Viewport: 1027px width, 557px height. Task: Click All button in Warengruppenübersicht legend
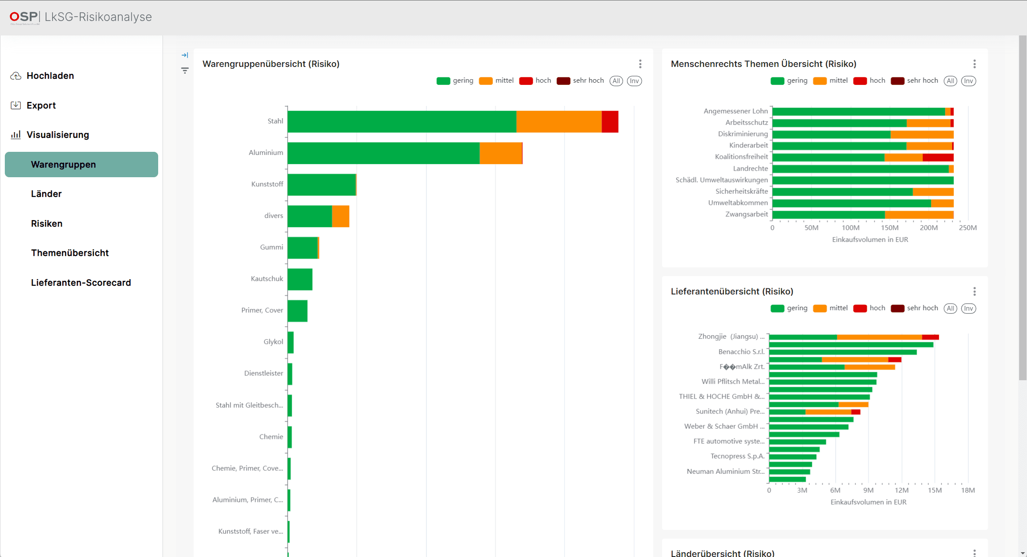pyautogui.click(x=616, y=81)
